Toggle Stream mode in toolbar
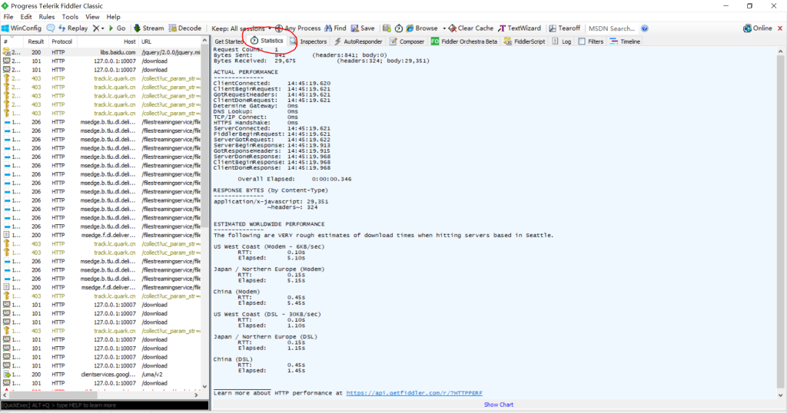 pos(148,28)
